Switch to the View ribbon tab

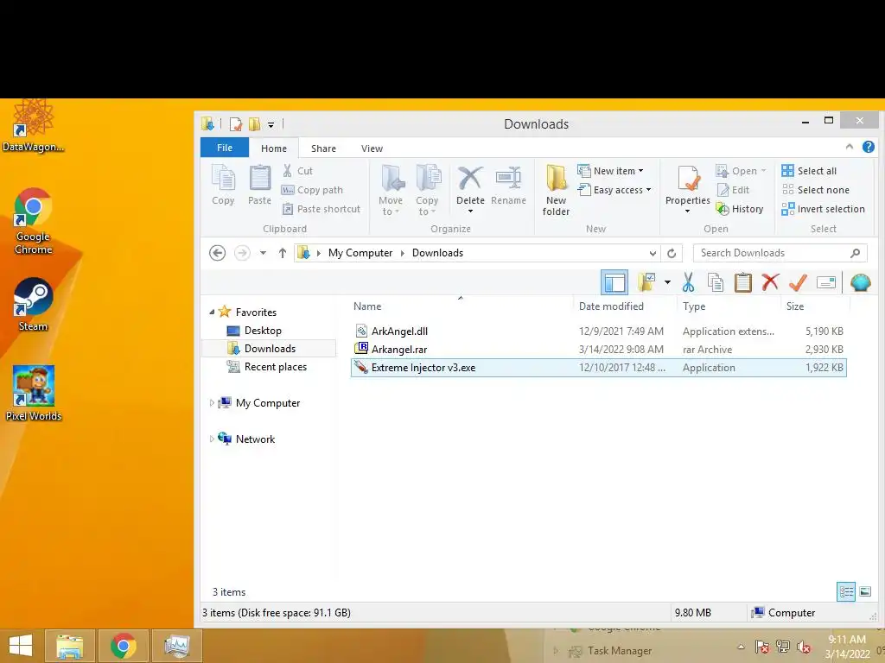[372, 148]
